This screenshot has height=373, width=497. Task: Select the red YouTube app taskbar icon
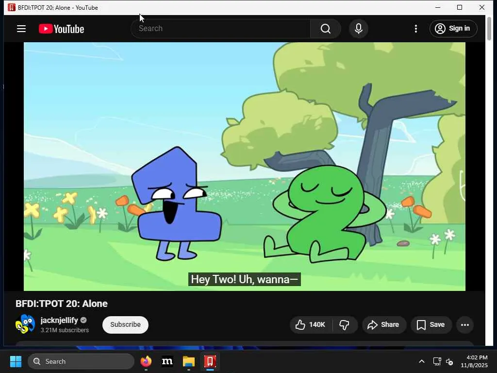point(210,361)
